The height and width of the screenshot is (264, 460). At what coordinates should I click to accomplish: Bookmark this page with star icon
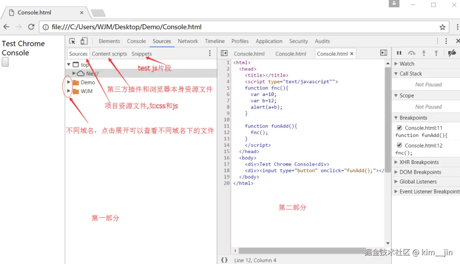click(442, 27)
